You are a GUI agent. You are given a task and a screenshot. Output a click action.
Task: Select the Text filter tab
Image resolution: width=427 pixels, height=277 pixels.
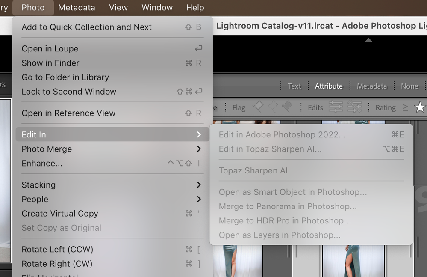[x=294, y=86]
